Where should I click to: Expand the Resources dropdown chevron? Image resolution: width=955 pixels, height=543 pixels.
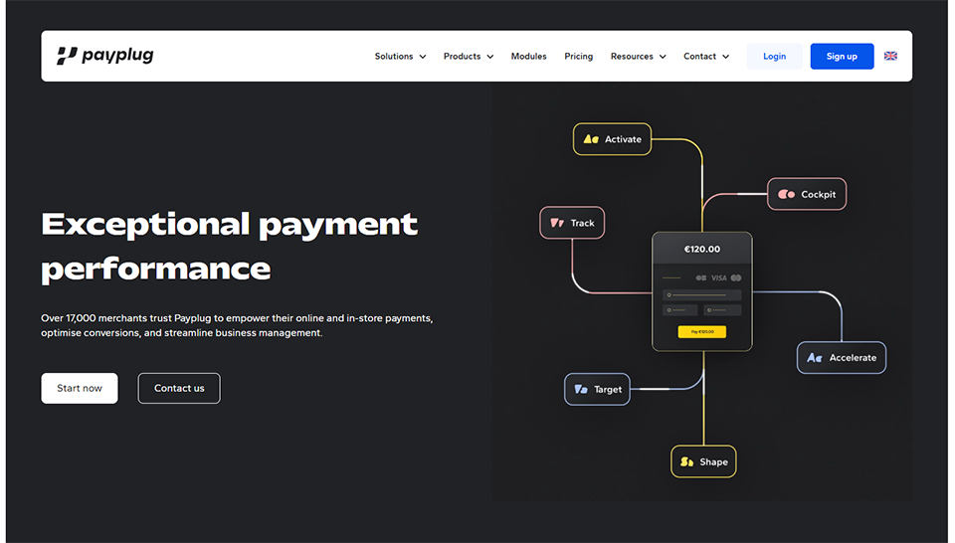663,57
